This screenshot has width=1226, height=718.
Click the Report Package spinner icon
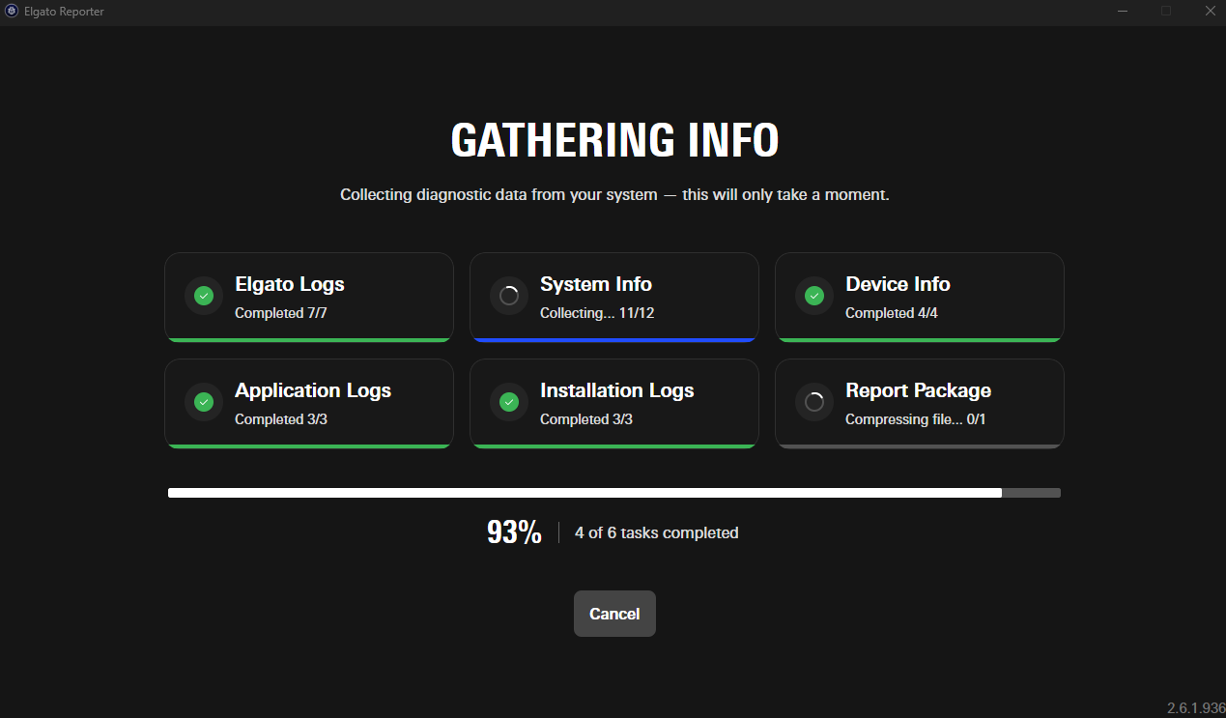[814, 402]
